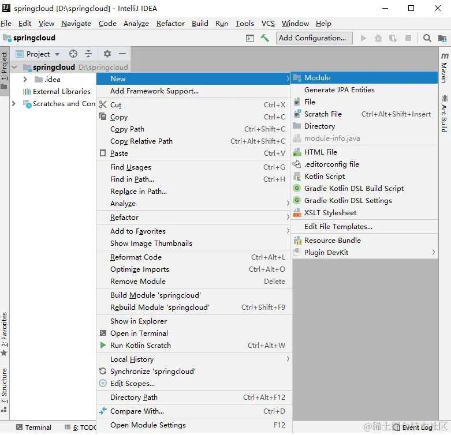The width and height of the screenshot is (451, 435).
Task: Open Search Everywhere magnifier icon
Action: point(427,38)
